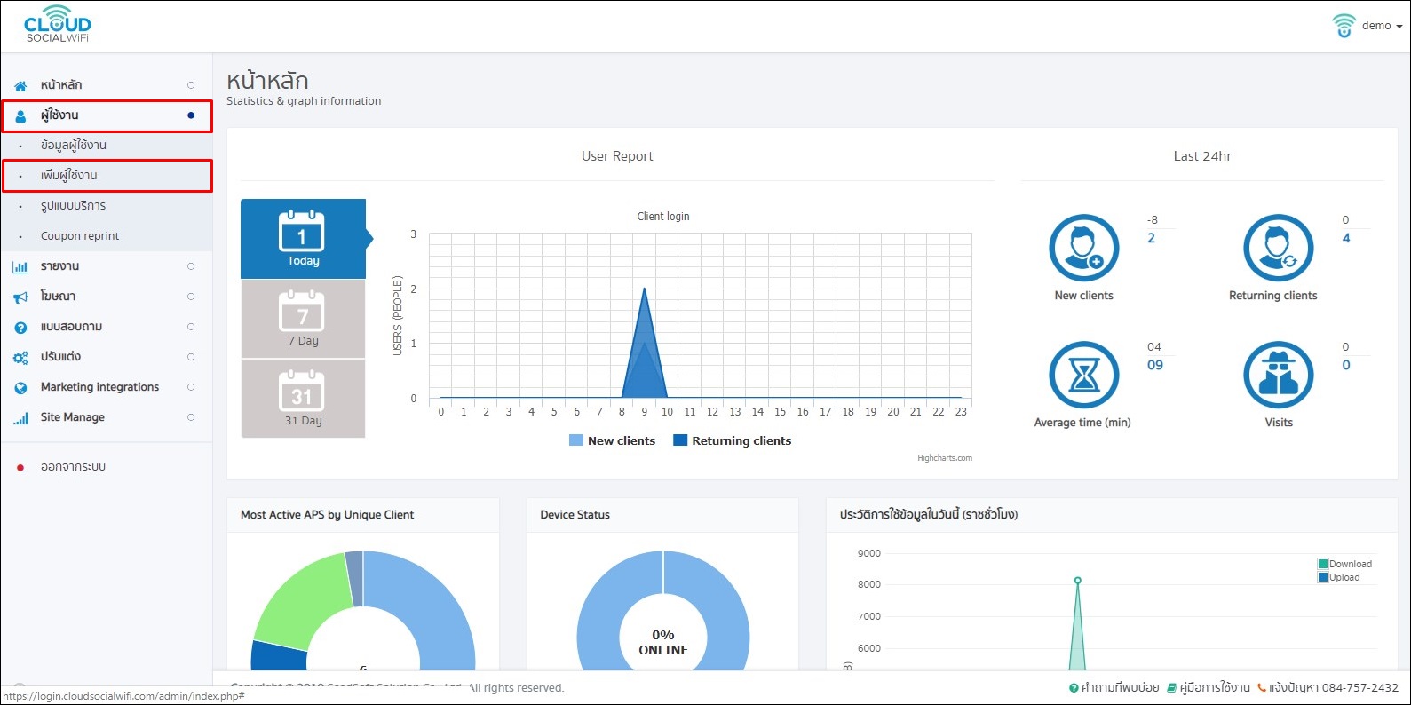This screenshot has height=705, width=1411.
Task: Collapse ผู้ใช้งาน menu filled dot indicator
Action: click(191, 115)
